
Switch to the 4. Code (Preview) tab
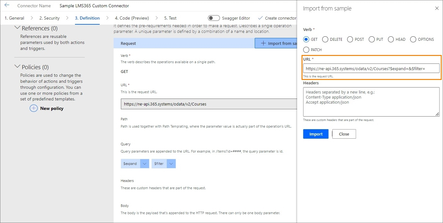click(132, 18)
